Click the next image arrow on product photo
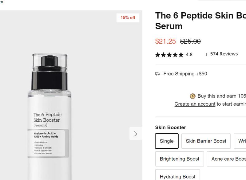This screenshot has width=246, height=180. [x=136, y=134]
